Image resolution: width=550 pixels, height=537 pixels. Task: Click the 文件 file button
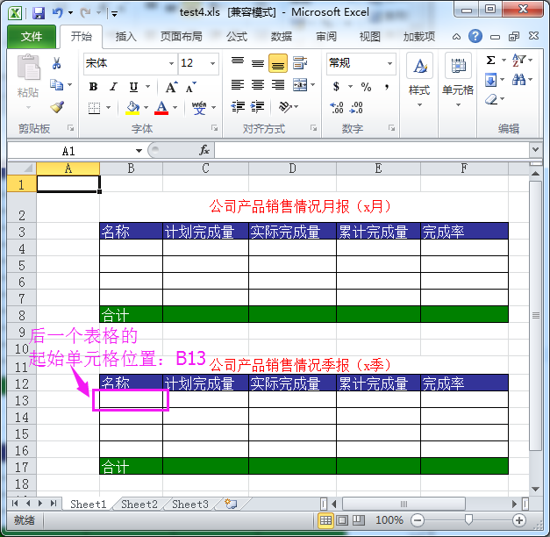tap(32, 37)
